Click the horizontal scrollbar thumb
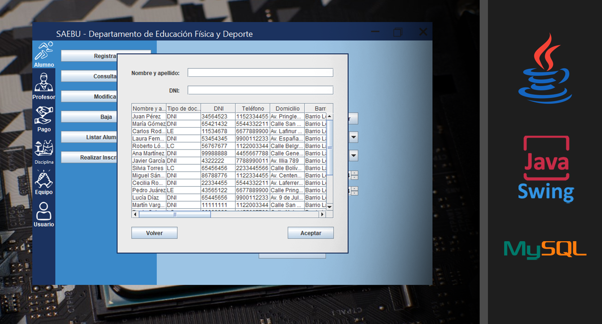 click(175, 214)
